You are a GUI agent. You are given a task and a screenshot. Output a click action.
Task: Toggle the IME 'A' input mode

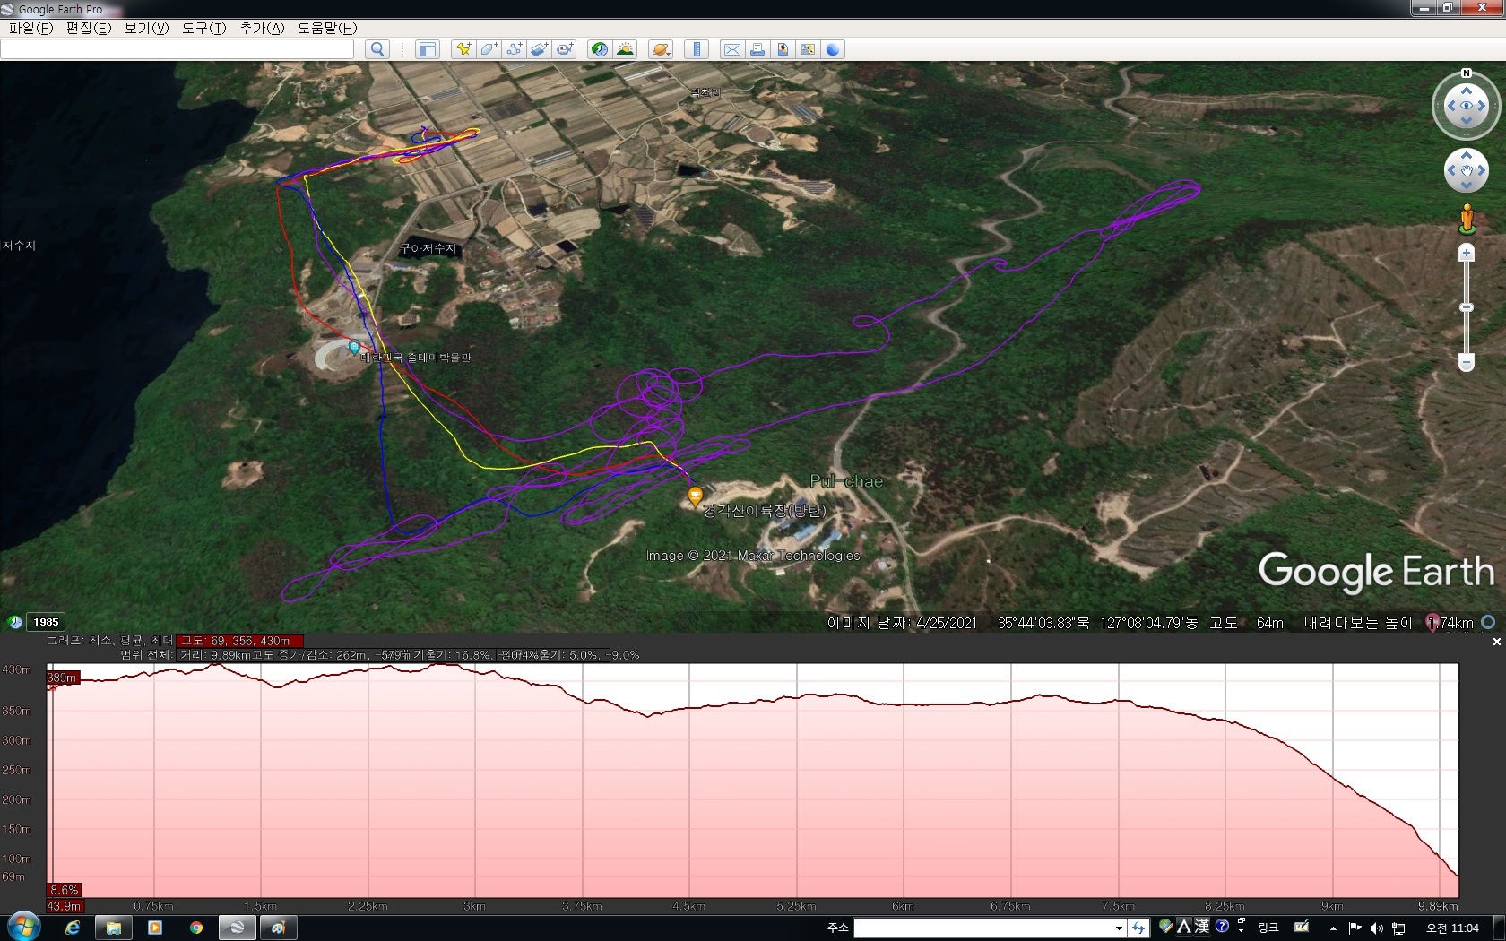click(1183, 927)
